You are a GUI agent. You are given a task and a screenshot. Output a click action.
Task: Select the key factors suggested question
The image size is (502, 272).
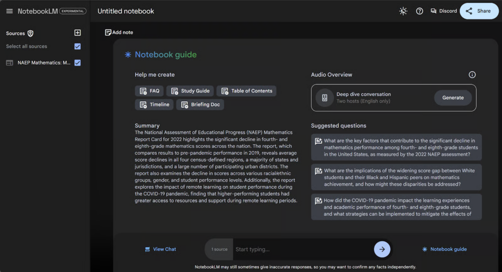396,147
